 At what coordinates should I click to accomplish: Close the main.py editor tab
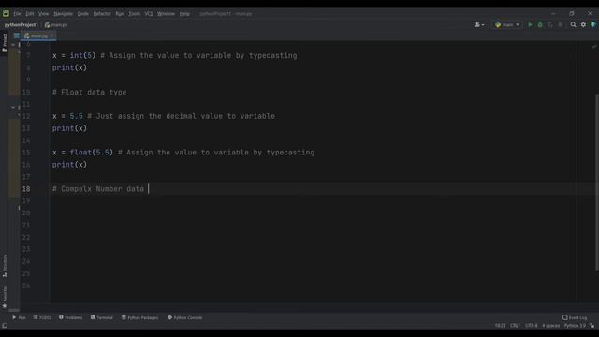[x=52, y=36]
